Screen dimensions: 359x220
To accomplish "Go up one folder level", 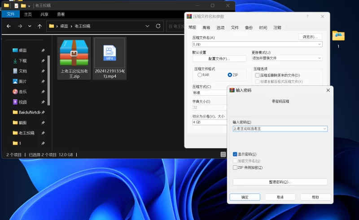I will (39, 26).
